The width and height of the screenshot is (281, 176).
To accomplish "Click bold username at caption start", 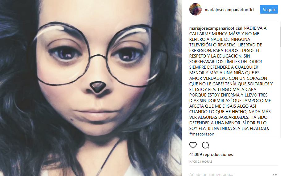I will pyautogui.click(x=216, y=28).
